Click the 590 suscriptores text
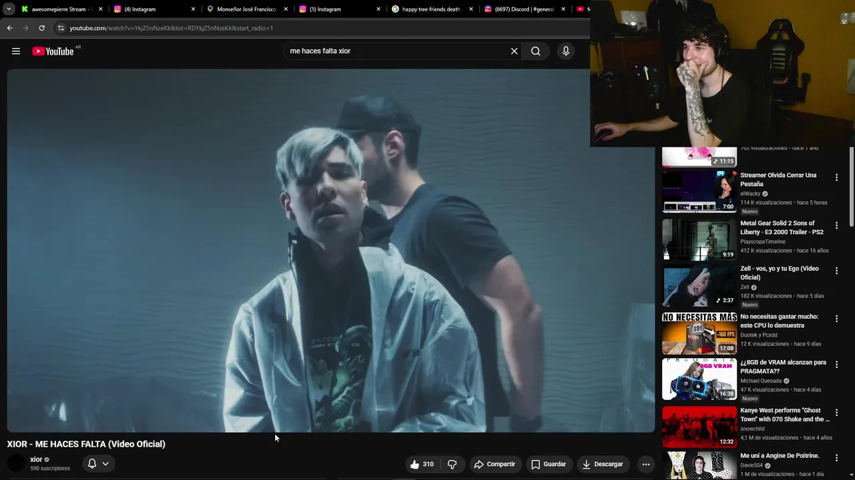Viewport: 855px width, 480px height. point(50,469)
